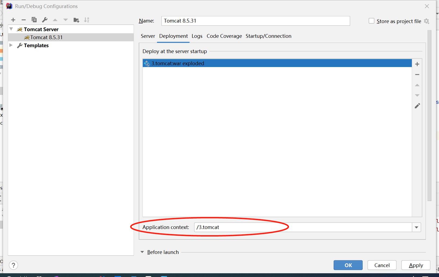Go to the Code Coverage tab
Image resolution: width=439 pixels, height=277 pixels.
tap(224, 36)
